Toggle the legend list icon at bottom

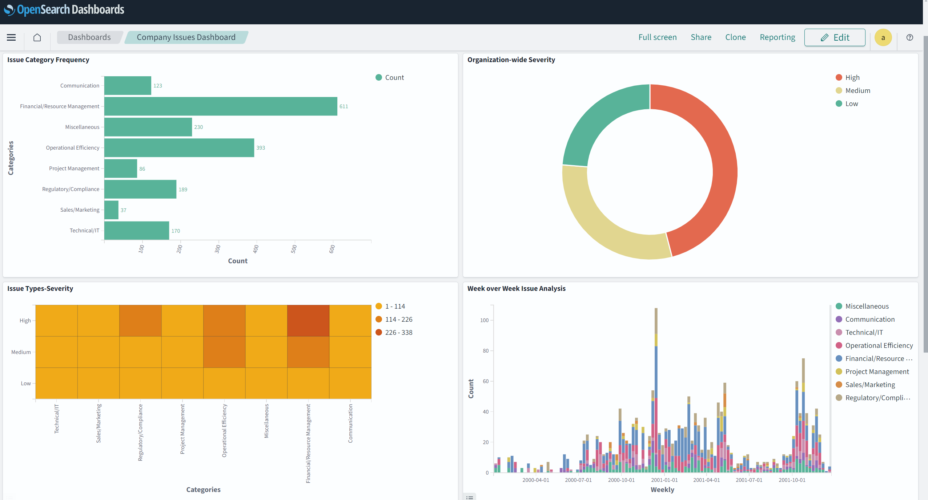pos(470,497)
